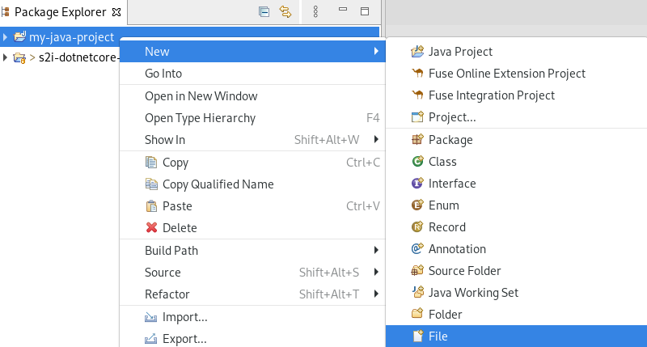647x347 pixels.
Task: Choose Copy Qualified Name
Action: coord(218,184)
